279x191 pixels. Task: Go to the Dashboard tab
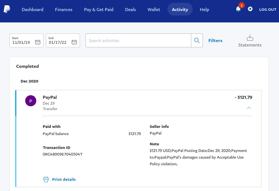click(32, 9)
